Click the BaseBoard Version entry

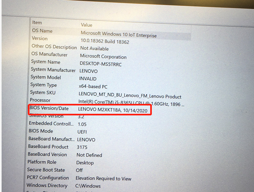(x=47, y=154)
